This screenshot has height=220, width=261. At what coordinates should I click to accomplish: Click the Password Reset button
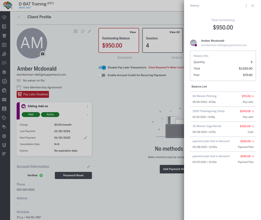pyautogui.click(x=73, y=175)
